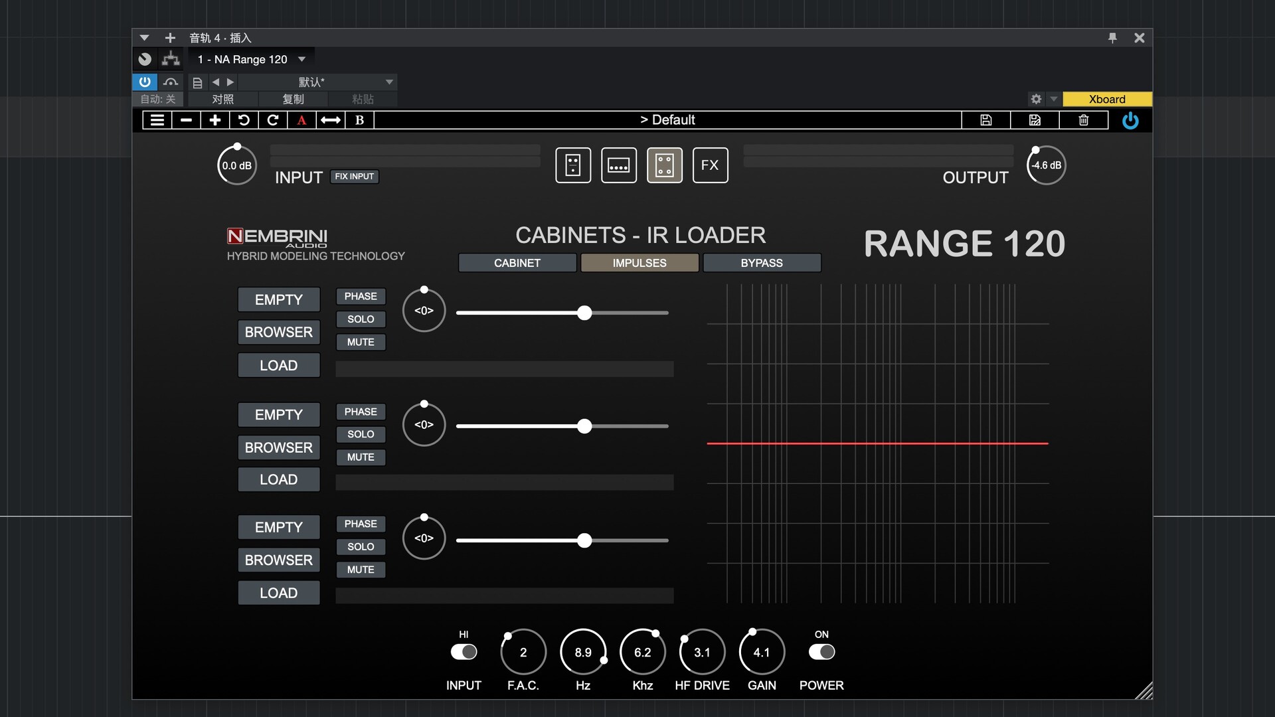Click the first impulse level slider handle

(x=584, y=313)
